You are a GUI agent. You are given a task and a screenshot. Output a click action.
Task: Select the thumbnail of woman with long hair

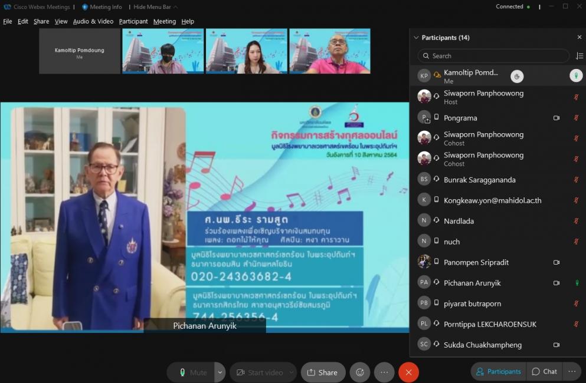(247, 51)
